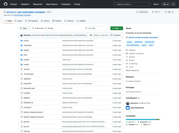This screenshot has height=133, width=179.
Task: Switch to the Issues tab
Action: click(x=18, y=21)
